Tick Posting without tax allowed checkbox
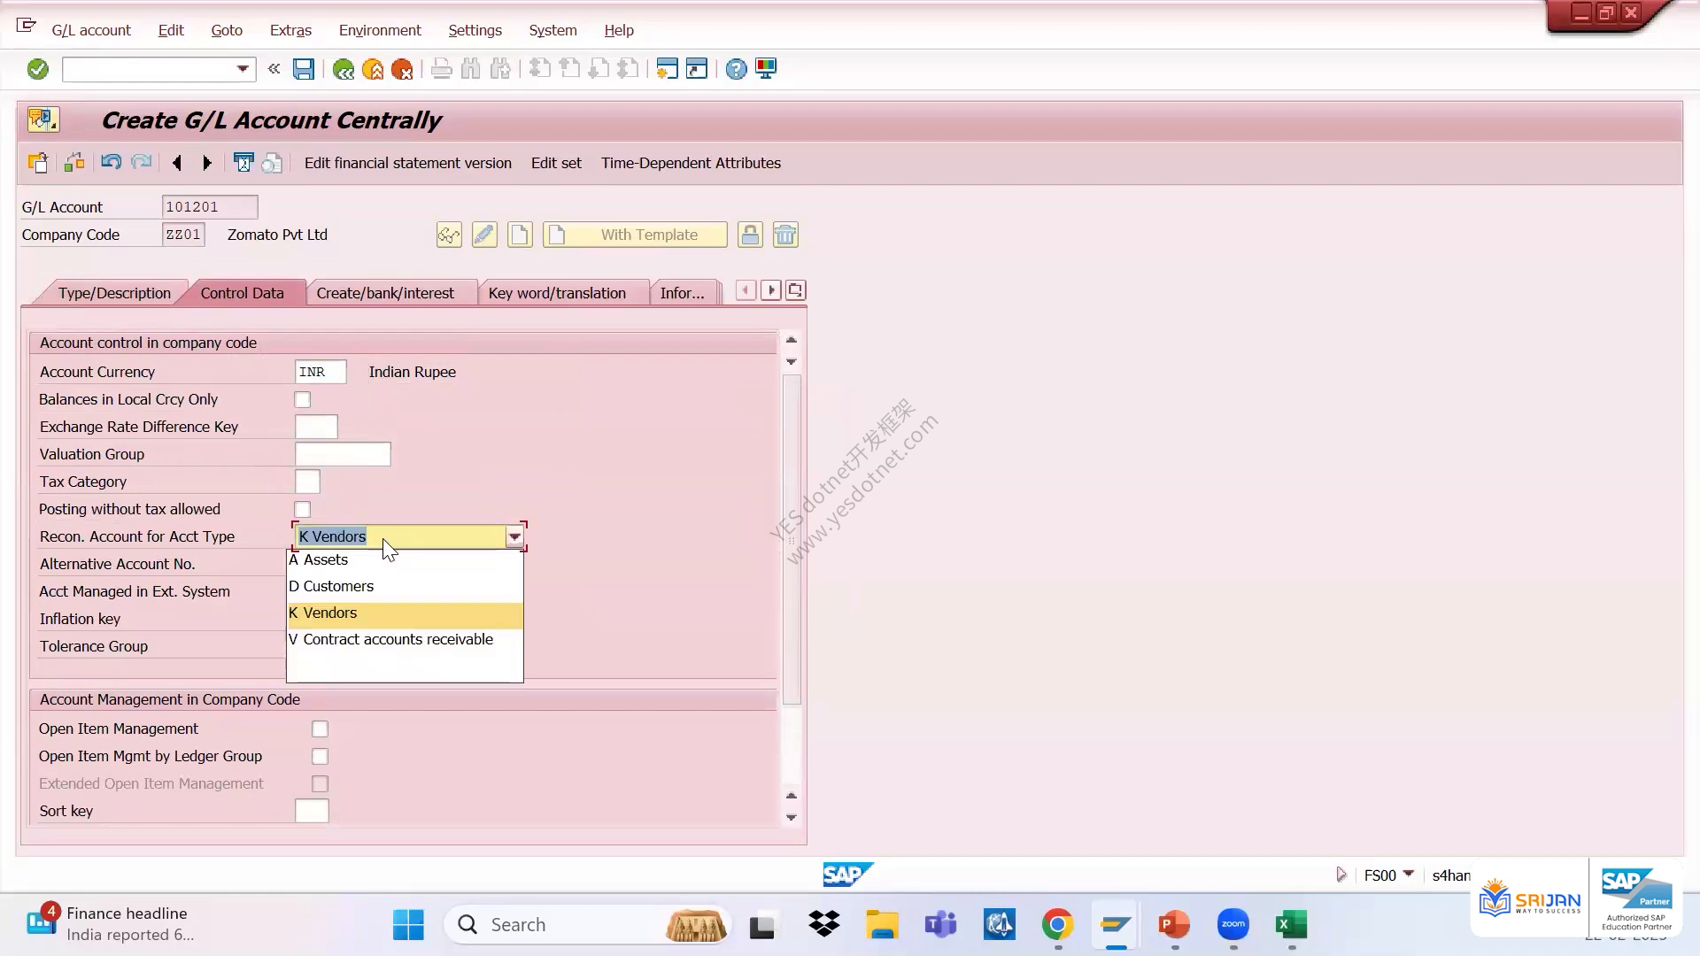The height and width of the screenshot is (956, 1700). coord(303,510)
